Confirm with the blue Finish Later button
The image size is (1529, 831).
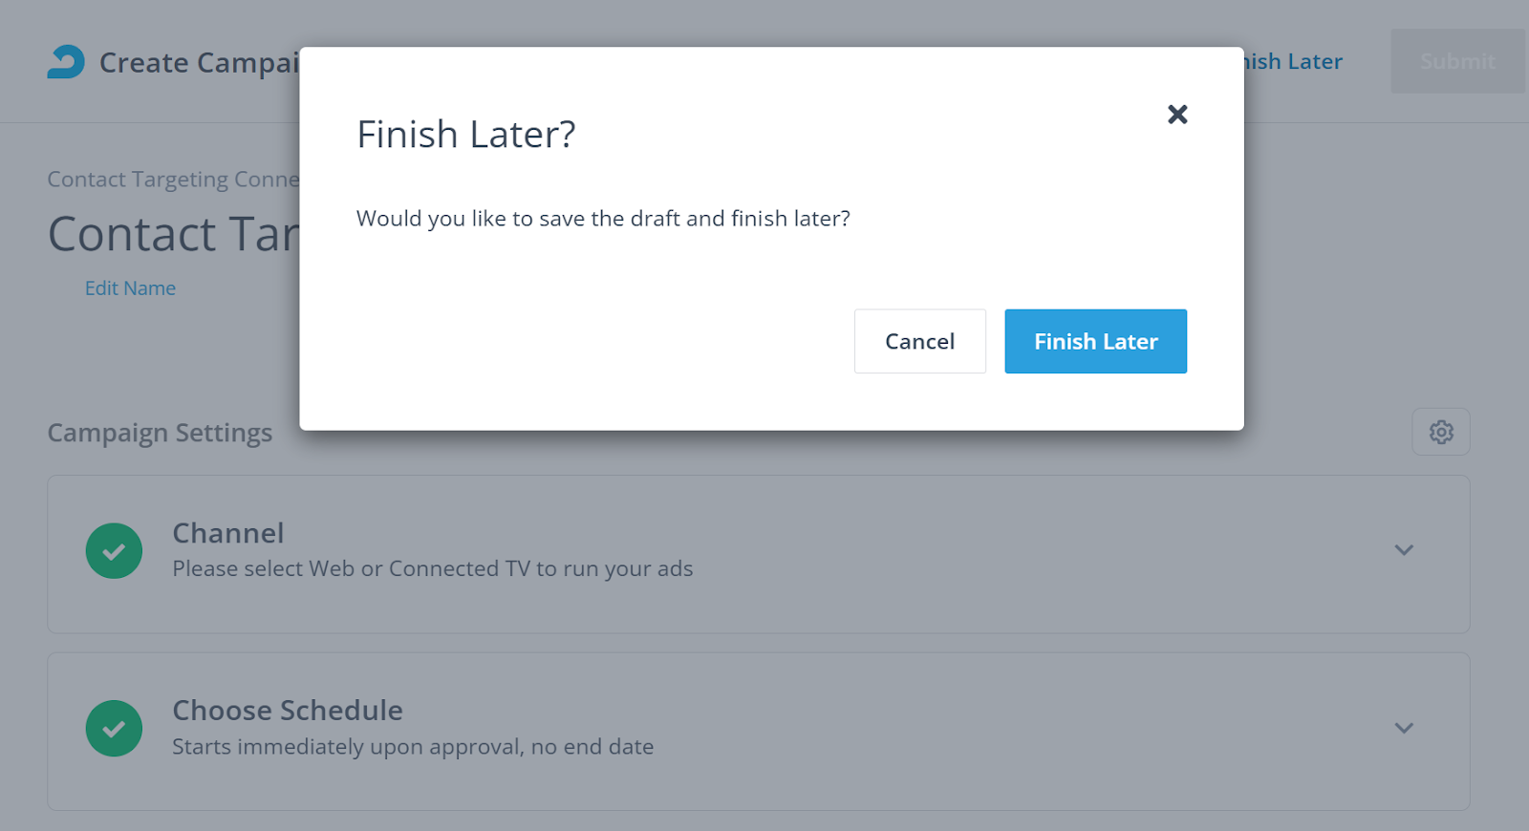(1095, 341)
